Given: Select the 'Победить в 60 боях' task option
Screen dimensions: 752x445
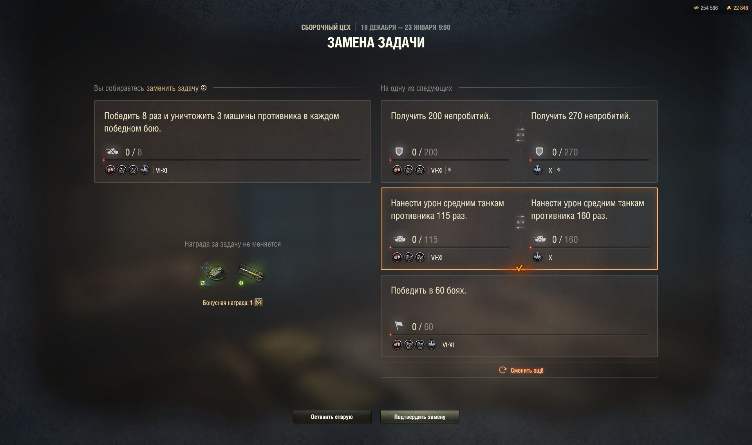Looking at the screenshot, I should tap(519, 316).
